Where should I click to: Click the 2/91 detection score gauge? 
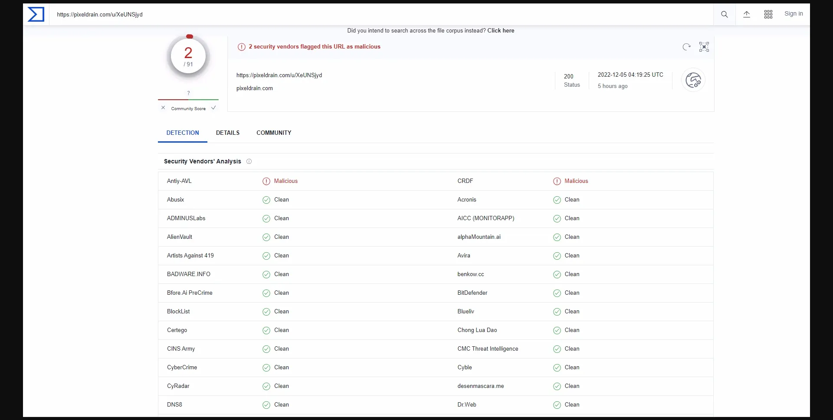(188, 56)
